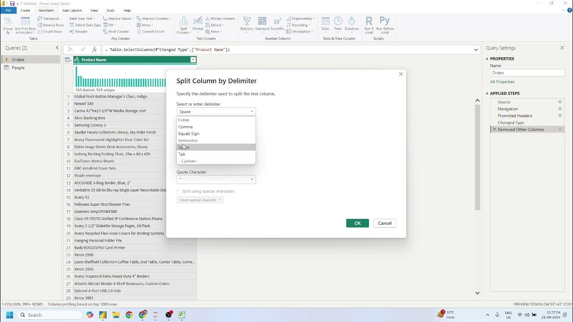Click Count Rows in ribbon
Viewport: 573px width, 322px height.
click(x=50, y=32)
